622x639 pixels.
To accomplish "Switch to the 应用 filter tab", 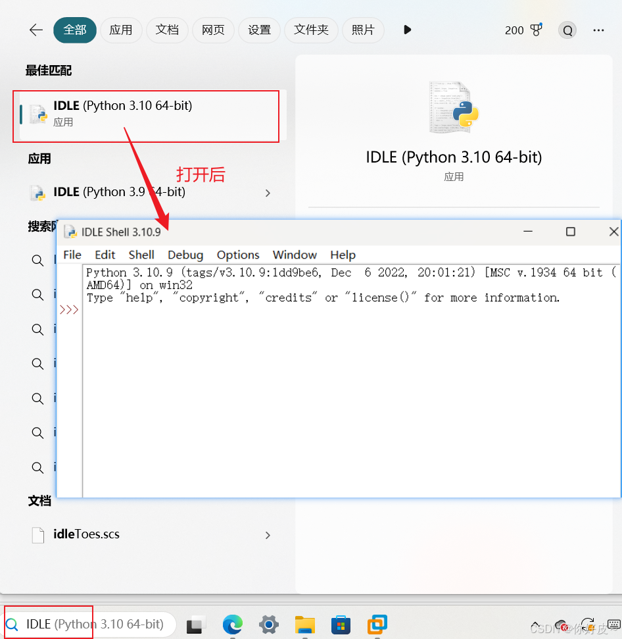I will 121,30.
